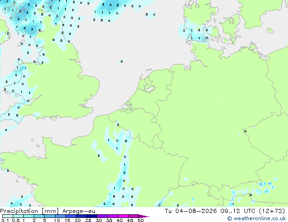Click the 1–2 mm legend color swatch
Screen dimensions: 288x222
(29, 216)
